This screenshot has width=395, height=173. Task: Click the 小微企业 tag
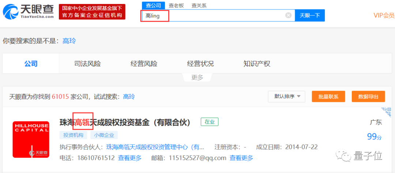(104, 135)
